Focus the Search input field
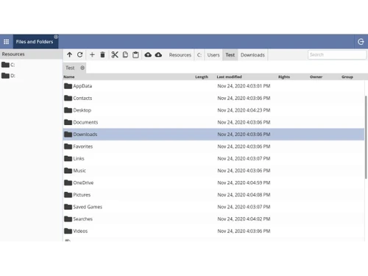The width and height of the screenshot is (368, 276). click(337, 54)
